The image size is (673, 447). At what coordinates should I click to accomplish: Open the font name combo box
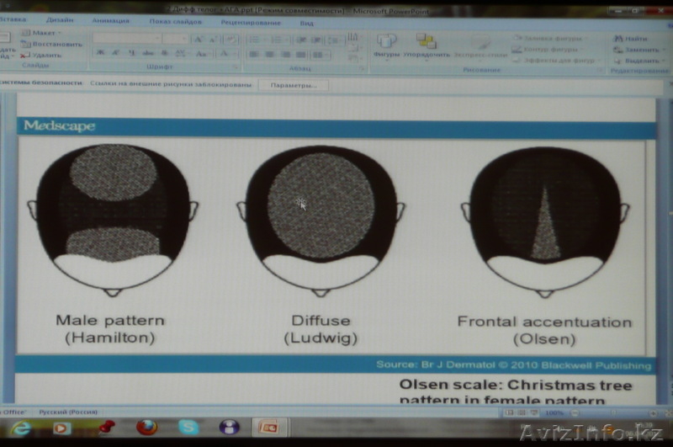[126, 39]
